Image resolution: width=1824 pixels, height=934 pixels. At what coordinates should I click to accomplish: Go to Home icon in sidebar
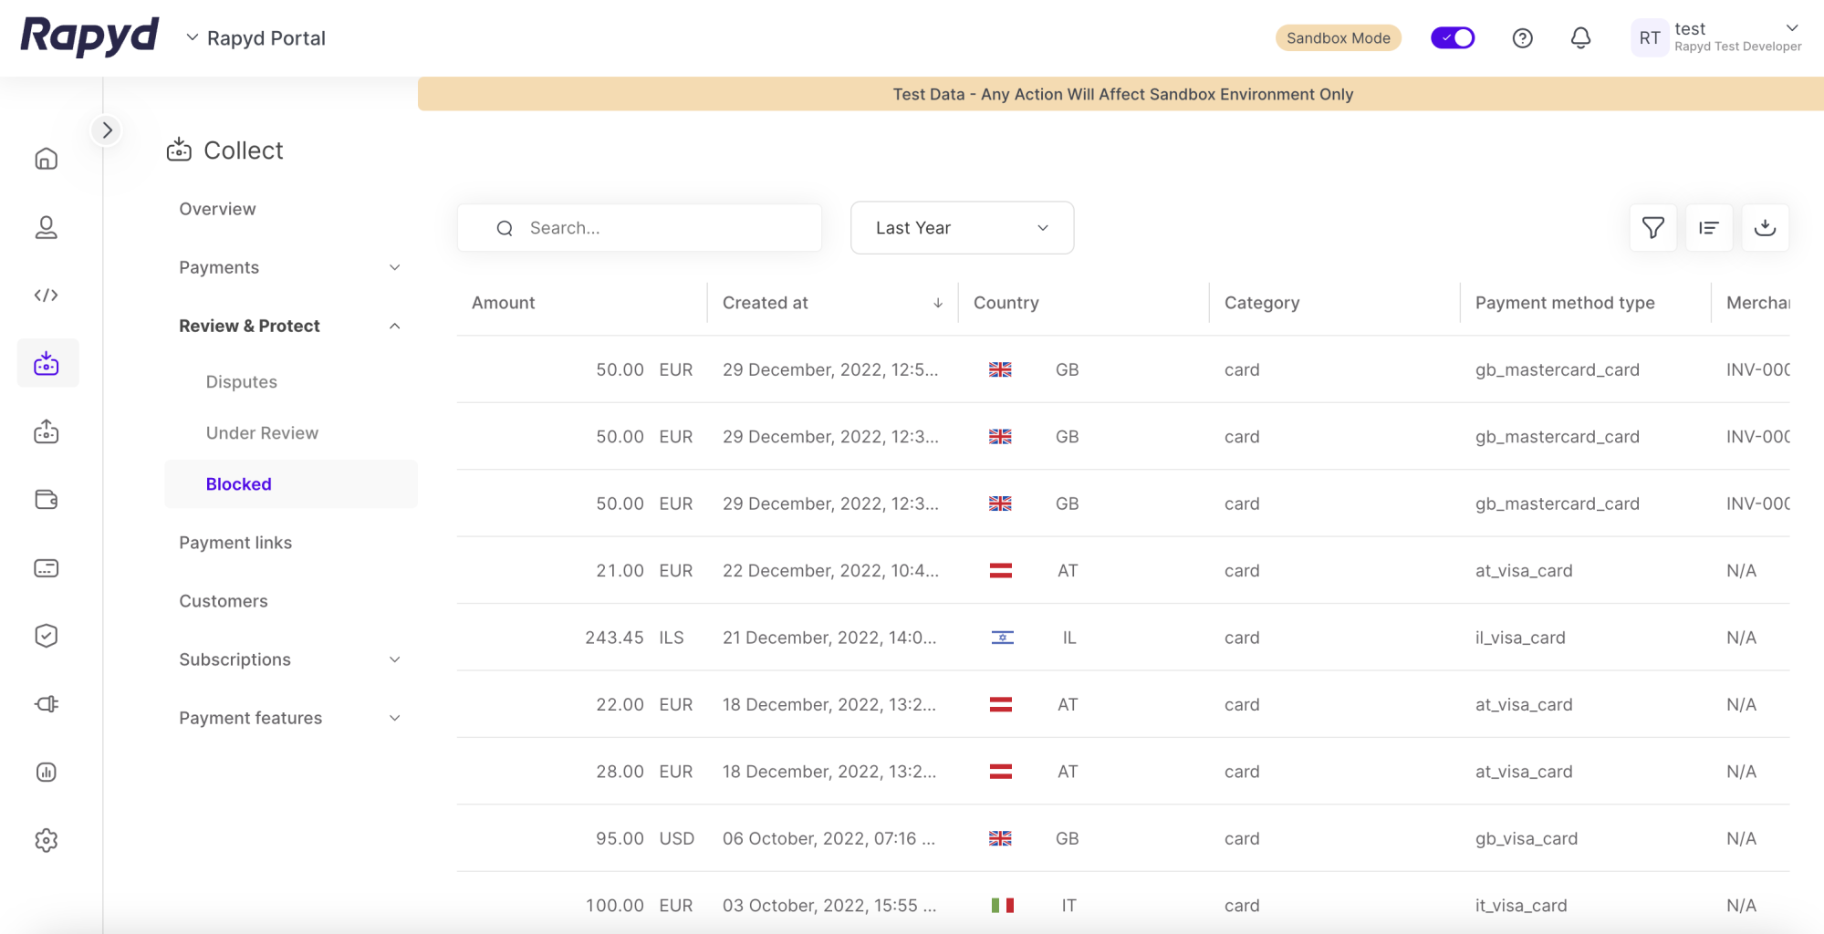47,160
